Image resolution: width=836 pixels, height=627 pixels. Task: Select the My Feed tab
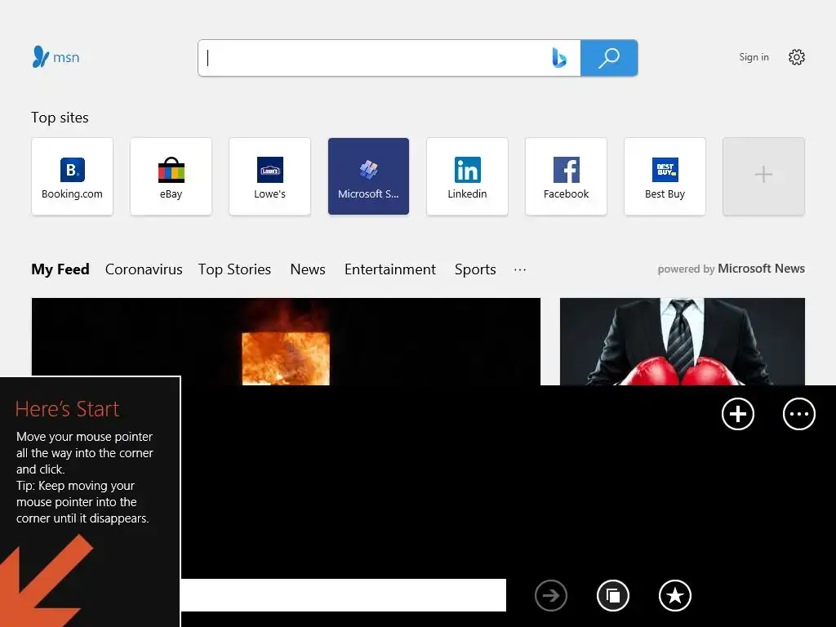pos(60,269)
